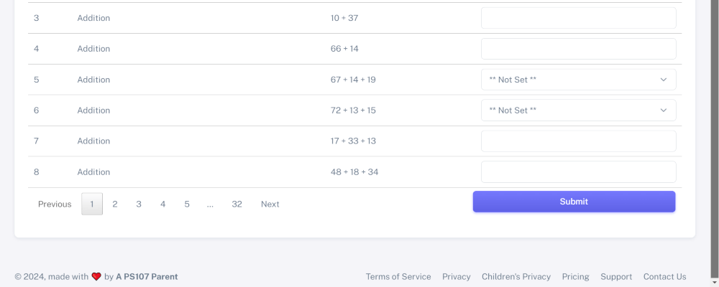719x287 pixels.
Task: Click the red heart icon in footer
Action: [x=96, y=277]
